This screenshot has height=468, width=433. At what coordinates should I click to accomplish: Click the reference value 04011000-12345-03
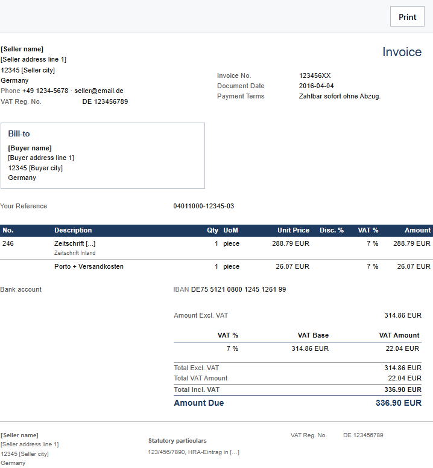coord(204,206)
